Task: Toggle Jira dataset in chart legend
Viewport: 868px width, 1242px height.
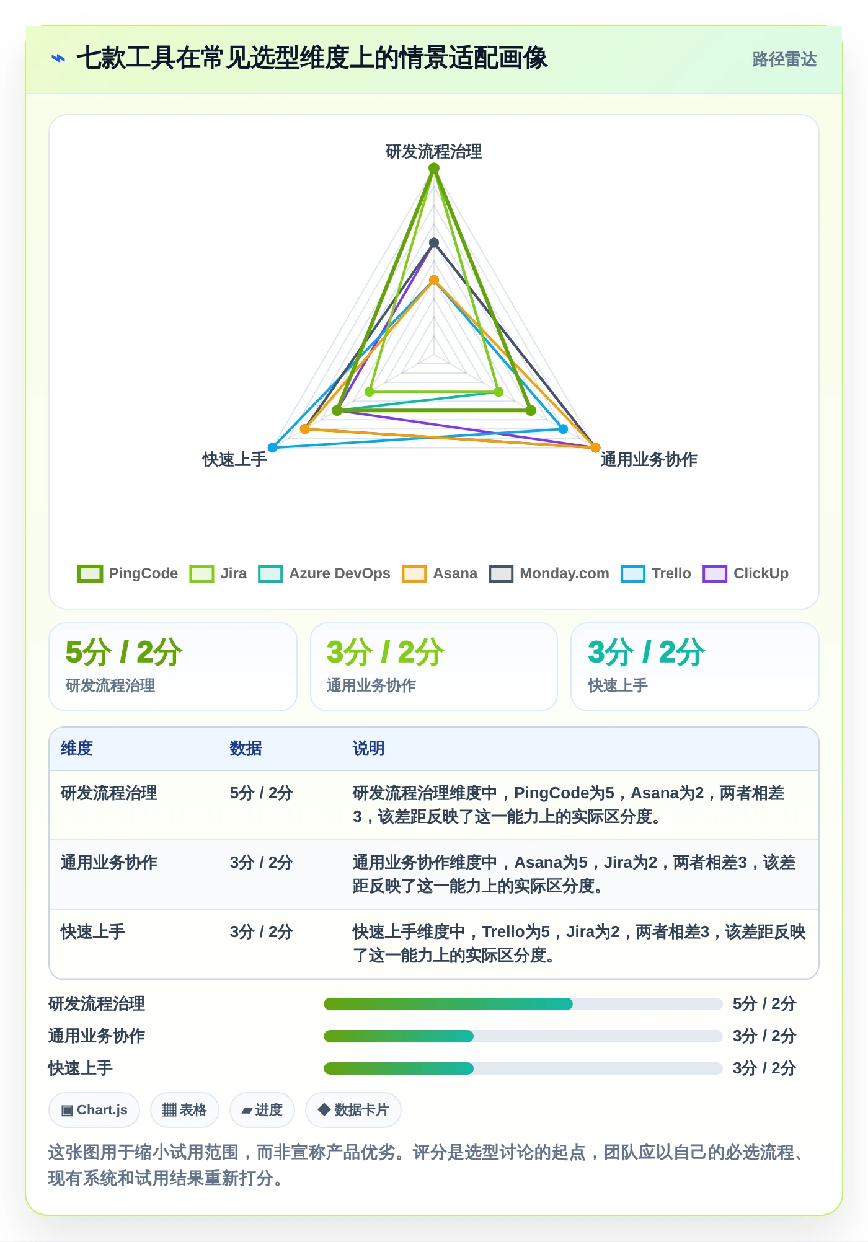Action: tap(218, 573)
